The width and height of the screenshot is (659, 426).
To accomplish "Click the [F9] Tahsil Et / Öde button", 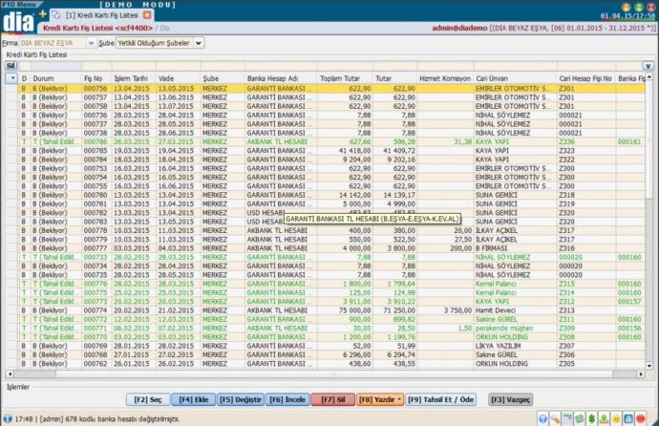I will tap(440, 399).
